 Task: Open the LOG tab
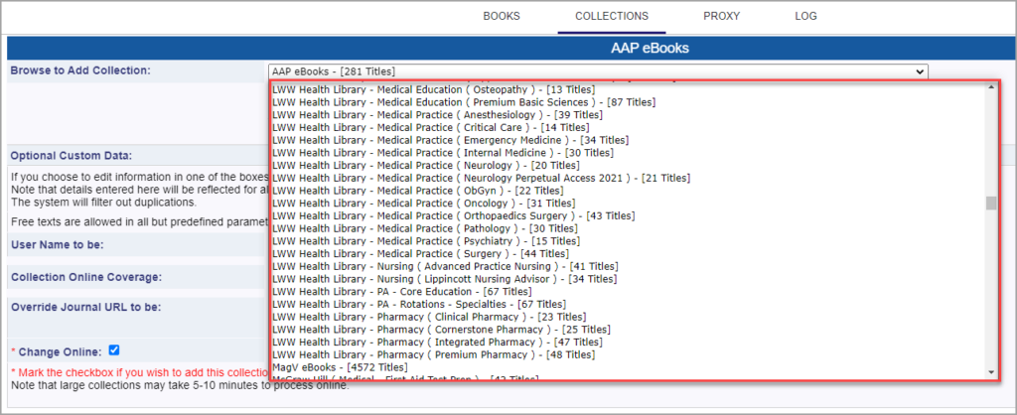805,16
